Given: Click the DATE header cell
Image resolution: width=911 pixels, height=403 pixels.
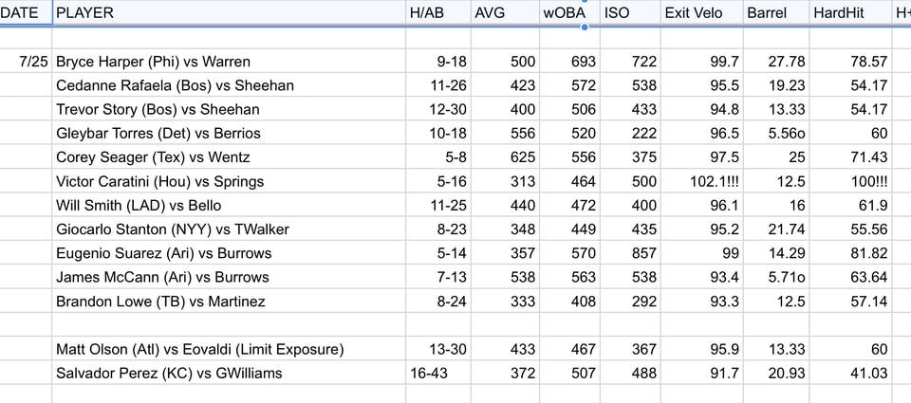Looking at the screenshot, I should 27,12.
